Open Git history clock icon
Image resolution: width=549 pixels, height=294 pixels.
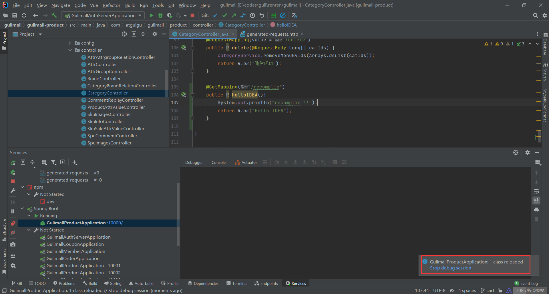252,15
